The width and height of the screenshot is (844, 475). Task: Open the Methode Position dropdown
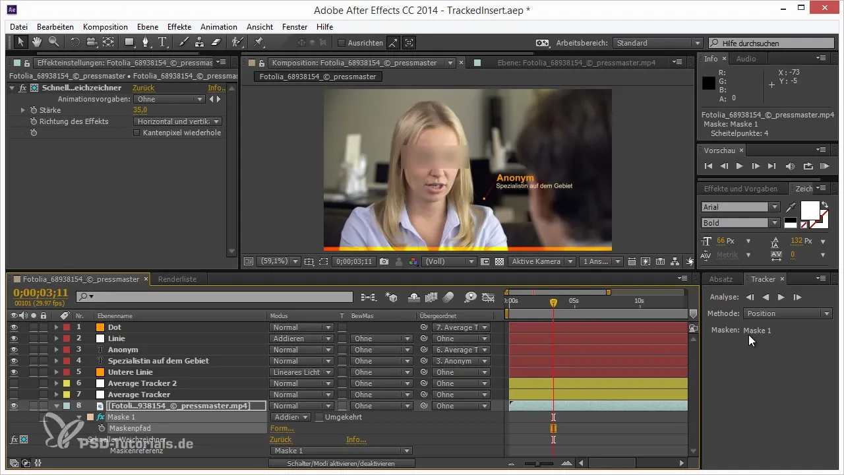coord(788,313)
